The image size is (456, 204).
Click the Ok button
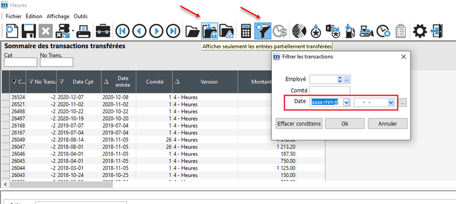coord(345,123)
